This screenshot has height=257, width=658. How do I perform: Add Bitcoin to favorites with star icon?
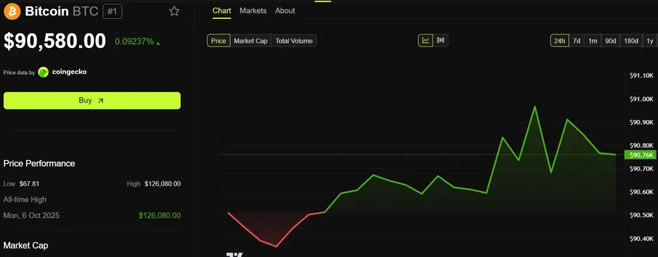pyautogui.click(x=174, y=11)
